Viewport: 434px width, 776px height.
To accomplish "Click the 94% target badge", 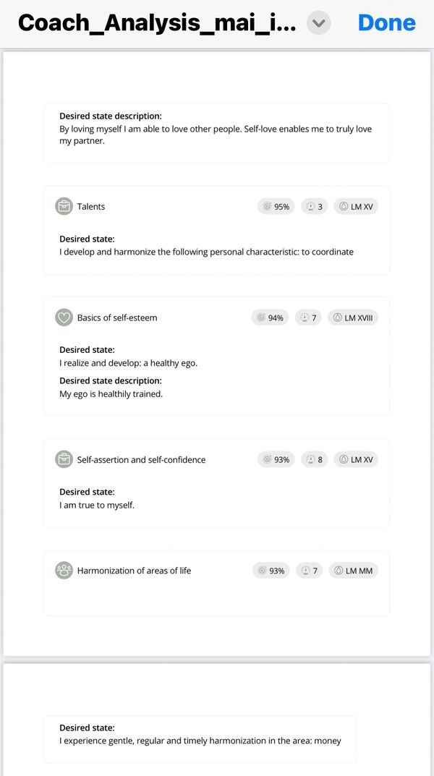I will (271, 317).
